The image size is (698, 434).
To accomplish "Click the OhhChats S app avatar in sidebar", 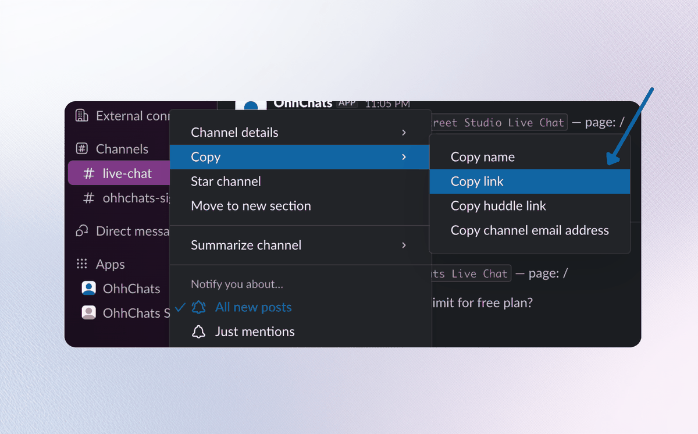I will click(x=88, y=312).
